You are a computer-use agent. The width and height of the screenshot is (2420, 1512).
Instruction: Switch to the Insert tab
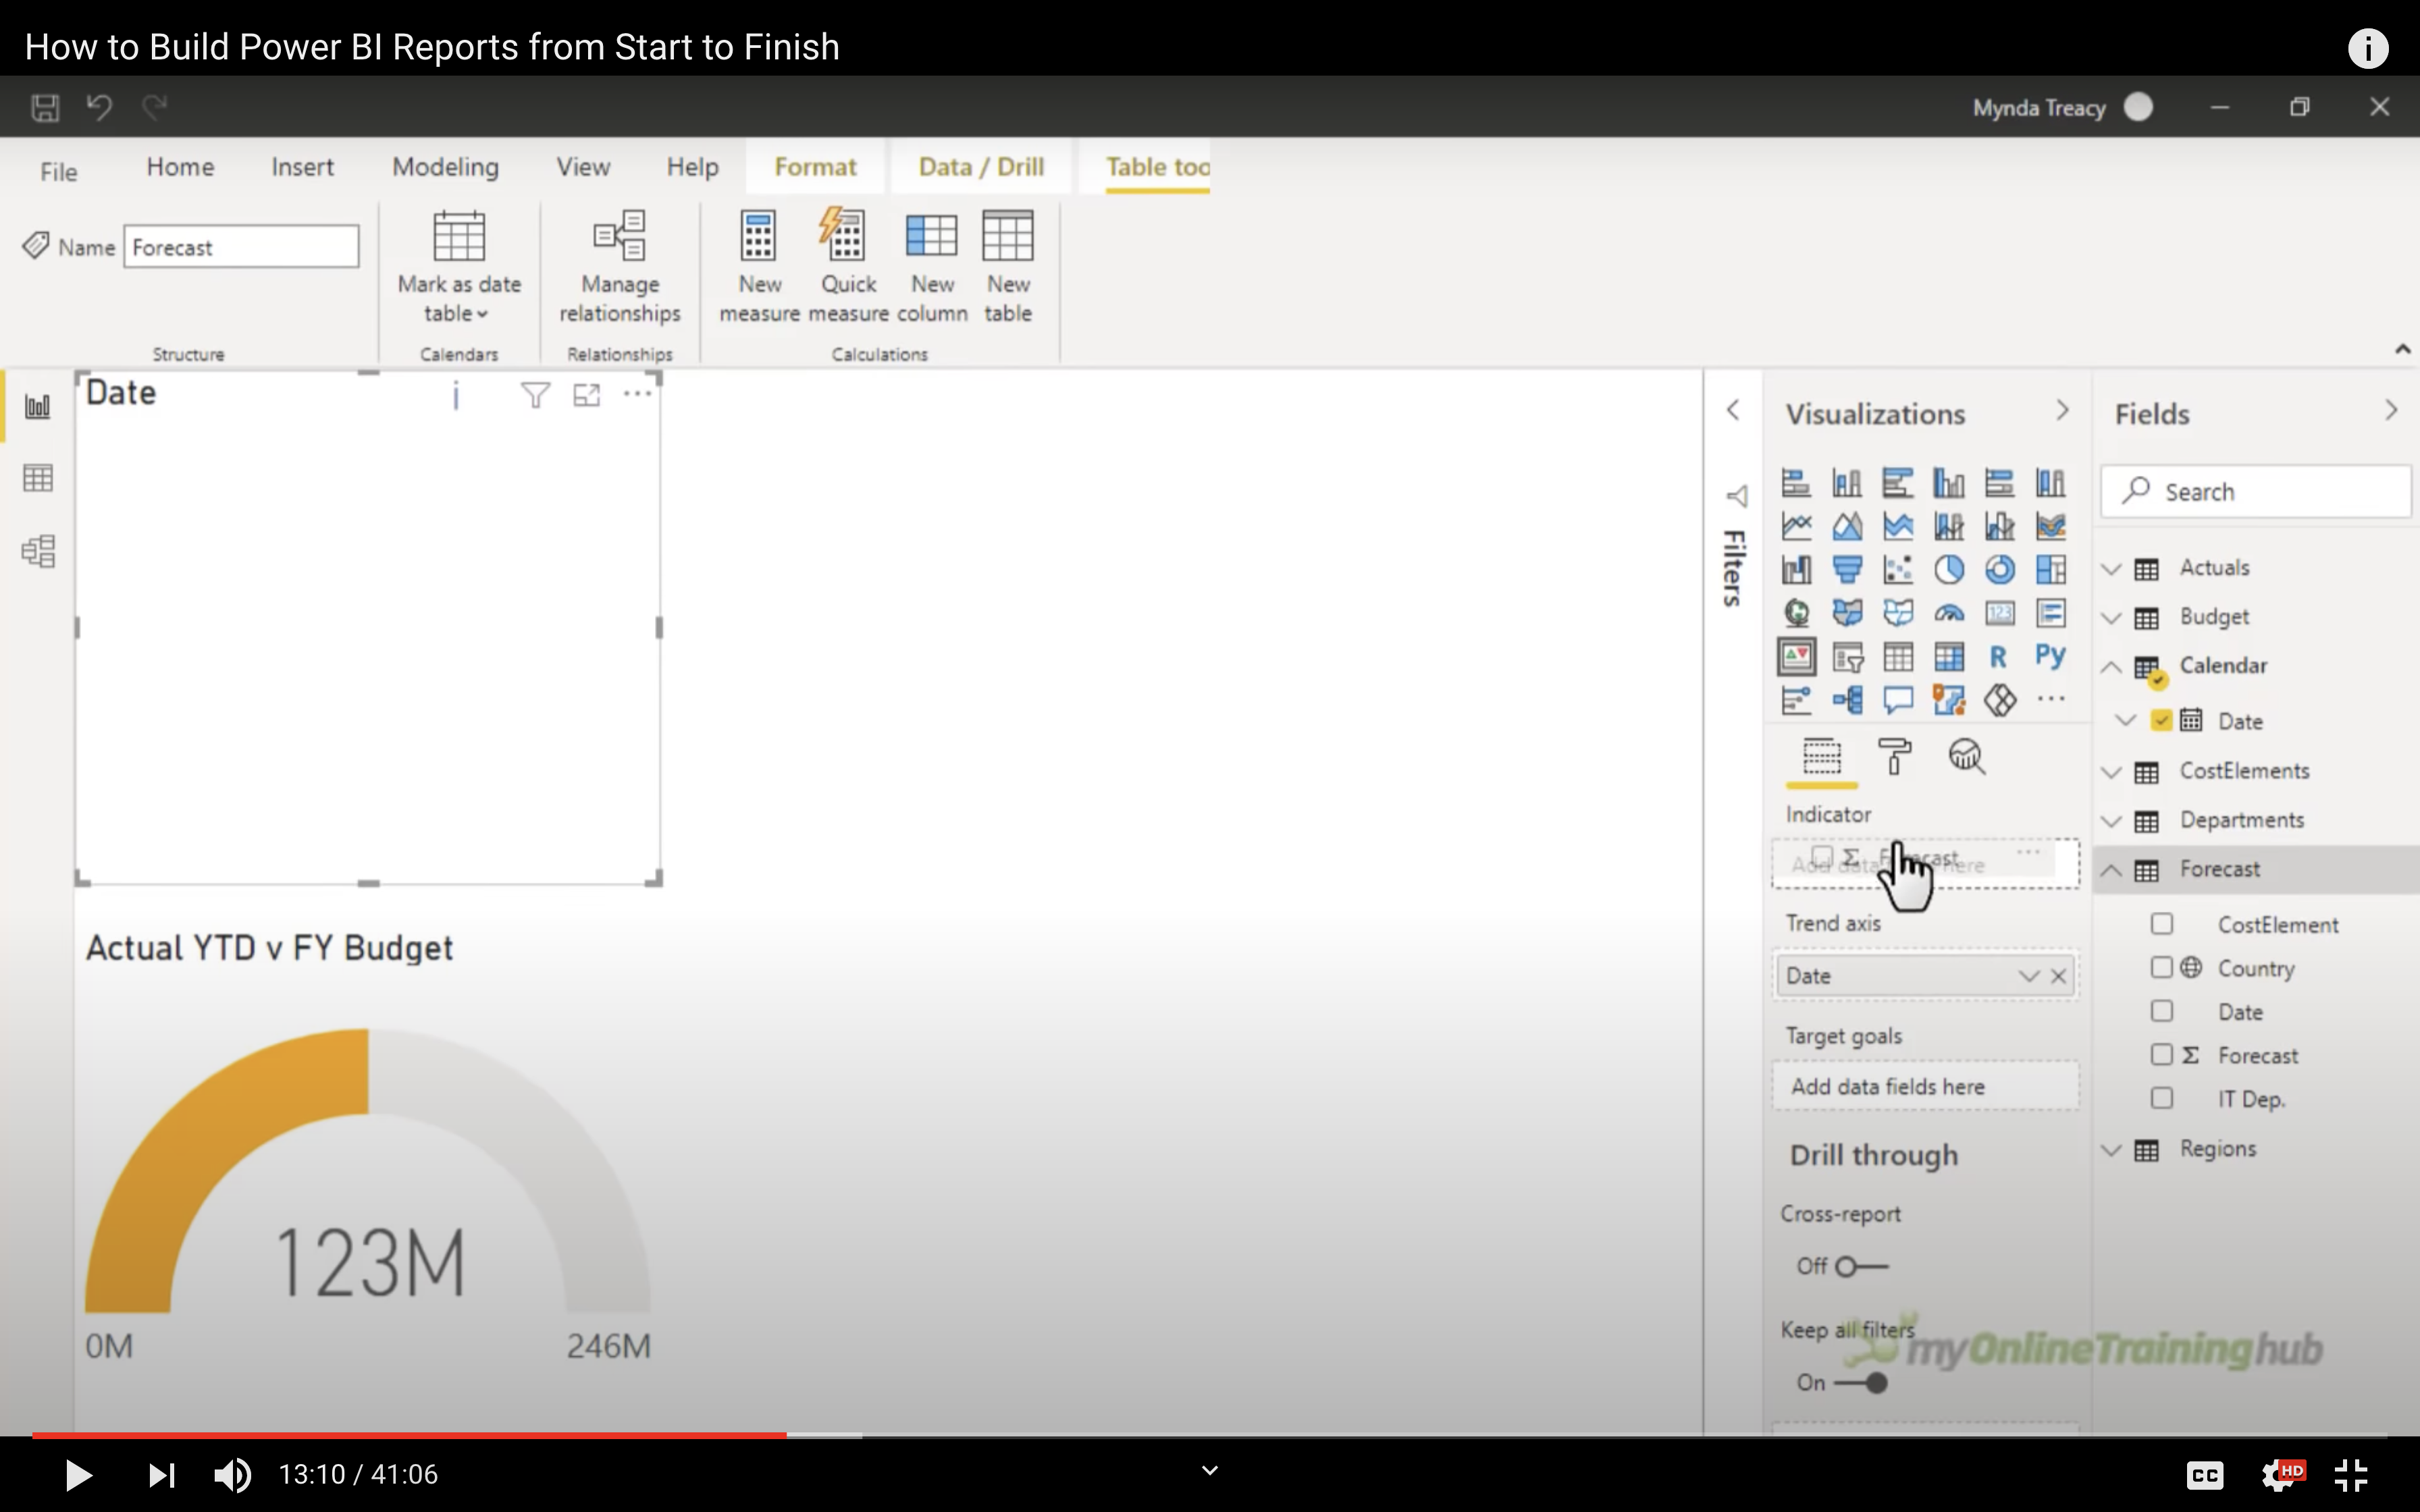[x=302, y=167]
